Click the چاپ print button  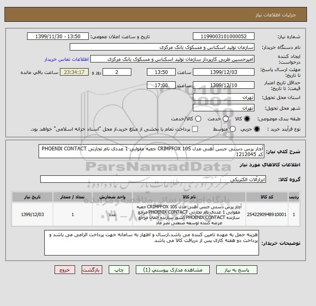pyautogui.click(x=119, y=270)
